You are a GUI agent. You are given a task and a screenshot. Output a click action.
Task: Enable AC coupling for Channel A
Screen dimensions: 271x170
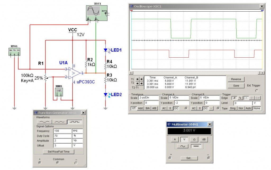tap(164, 108)
